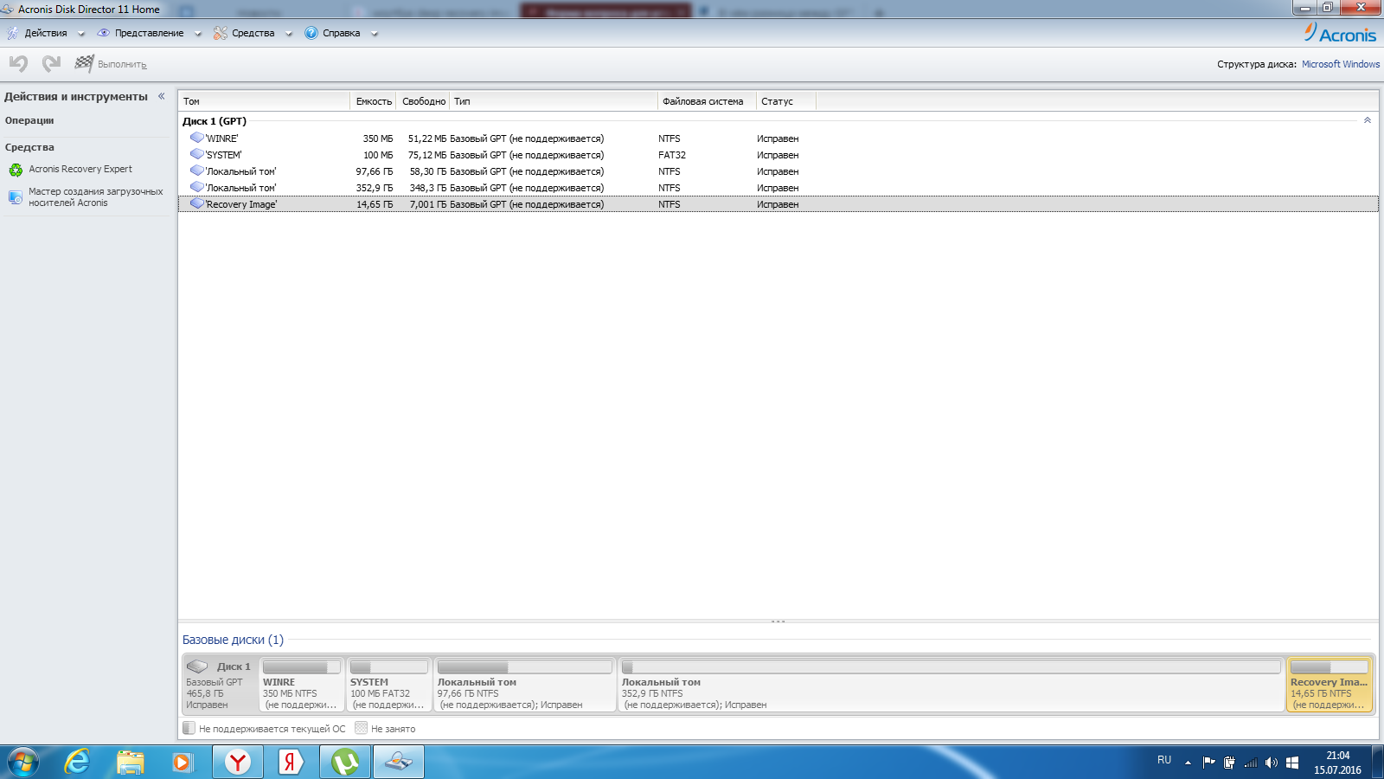Select the 'Recovery Image' volume row
Image resolution: width=1384 pixels, height=779 pixels.
pyautogui.click(x=778, y=204)
